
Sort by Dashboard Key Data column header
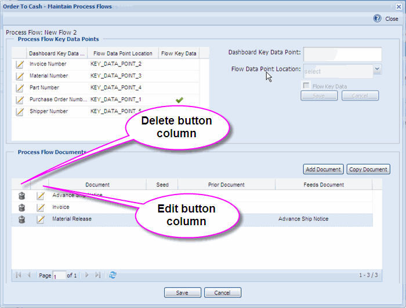[57, 53]
